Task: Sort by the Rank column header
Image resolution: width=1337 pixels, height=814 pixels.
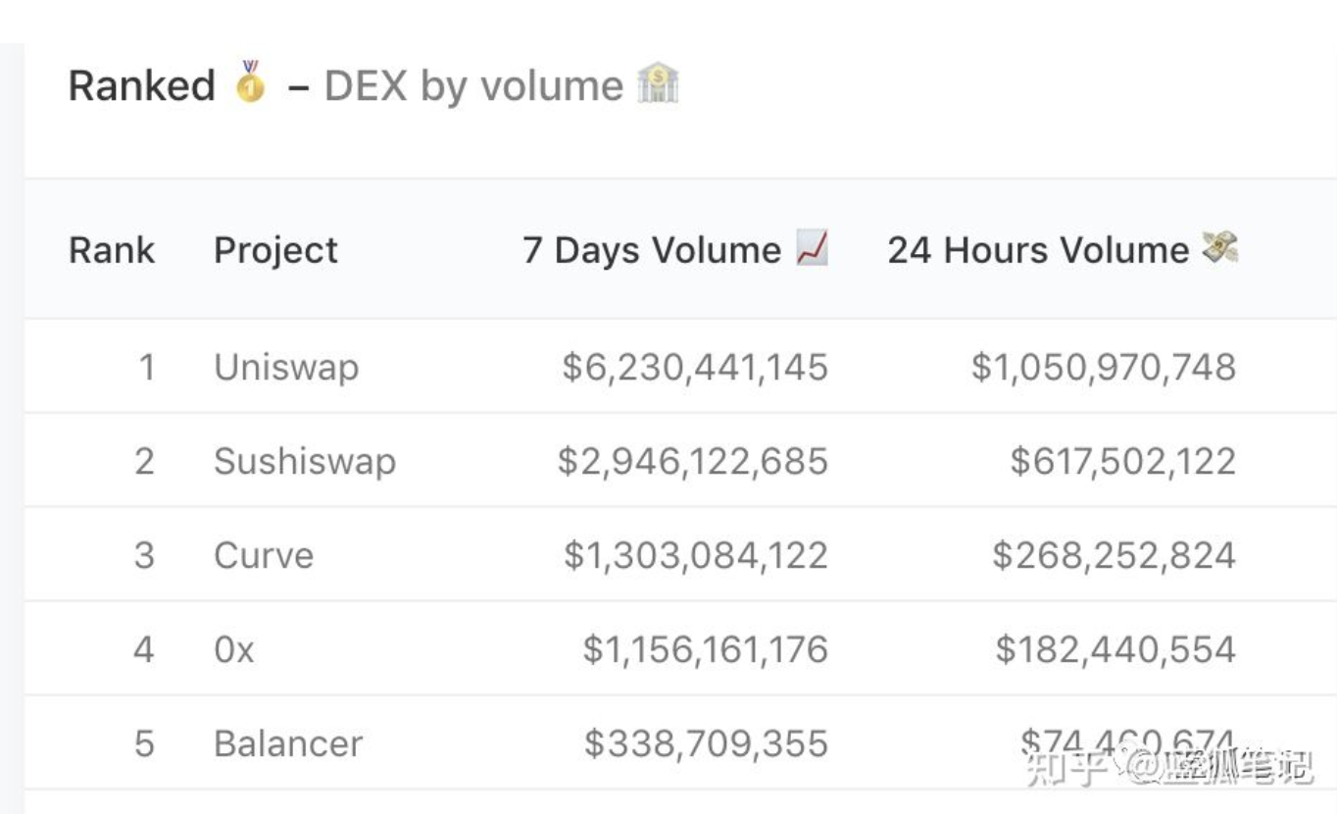Action: 112,250
